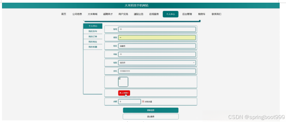The height and width of the screenshot is (122, 286).
Task: Open 我的发布 in the sidebar
Action: coord(93,31)
